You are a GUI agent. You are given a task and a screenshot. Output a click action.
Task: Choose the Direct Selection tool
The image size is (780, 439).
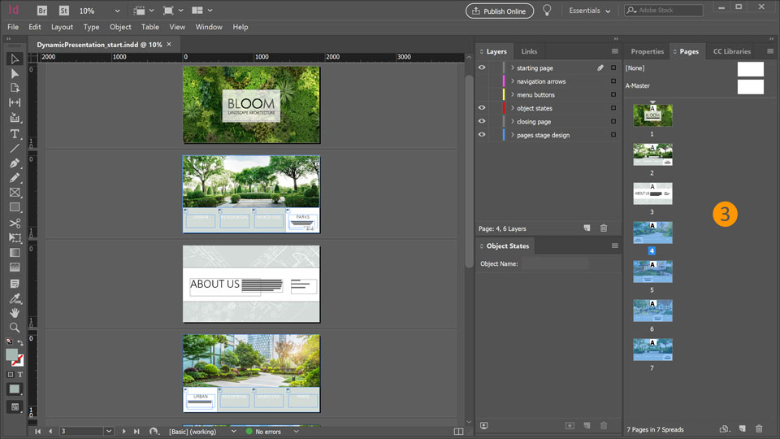tap(15, 73)
